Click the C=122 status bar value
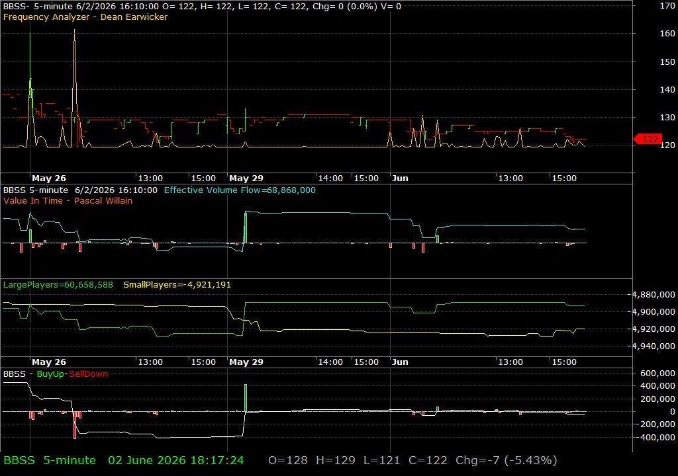 [x=428, y=460]
